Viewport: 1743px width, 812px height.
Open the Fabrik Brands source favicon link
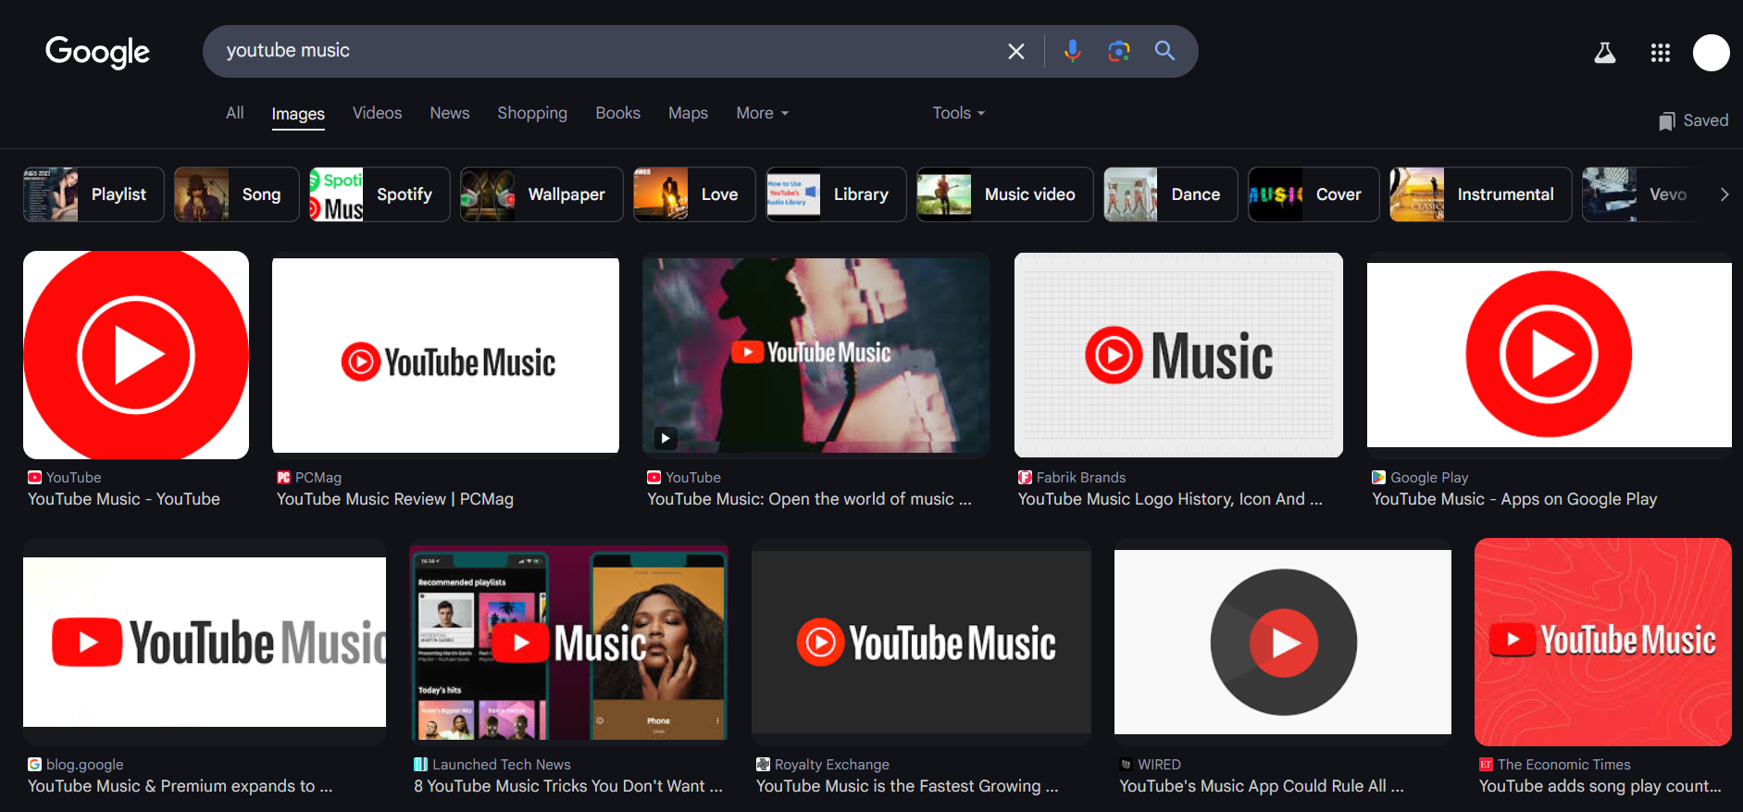click(x=1025, y=478)
